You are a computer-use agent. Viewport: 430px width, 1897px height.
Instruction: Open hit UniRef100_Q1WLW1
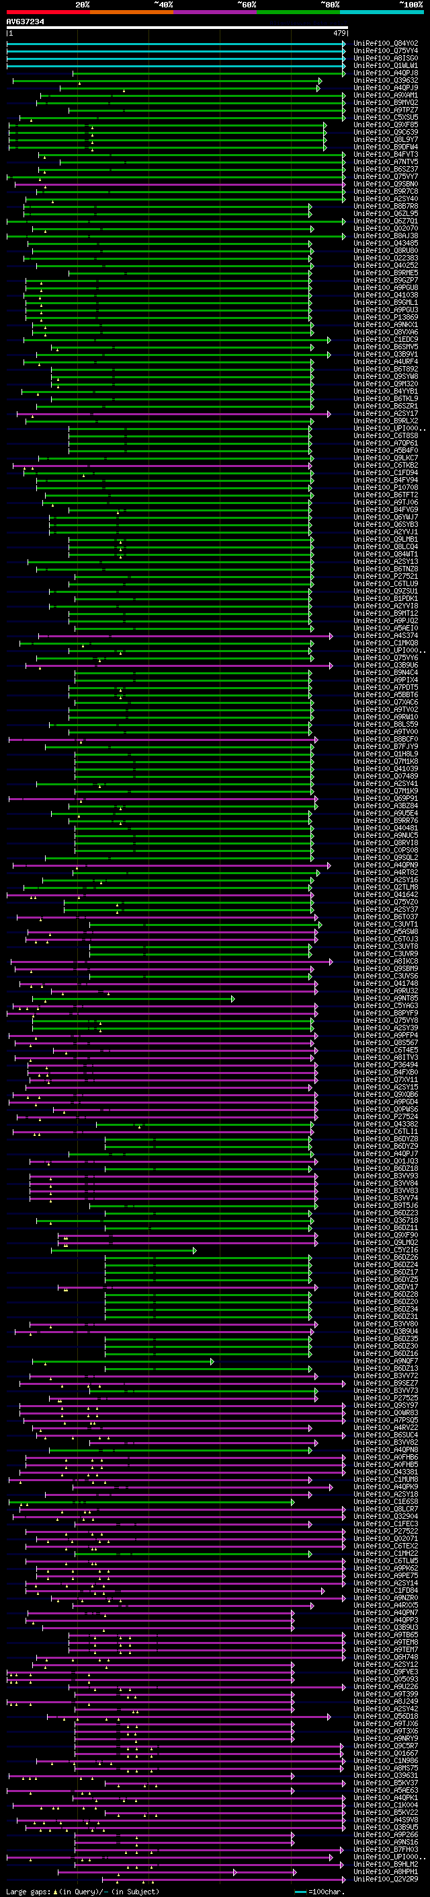coord(386,65)
